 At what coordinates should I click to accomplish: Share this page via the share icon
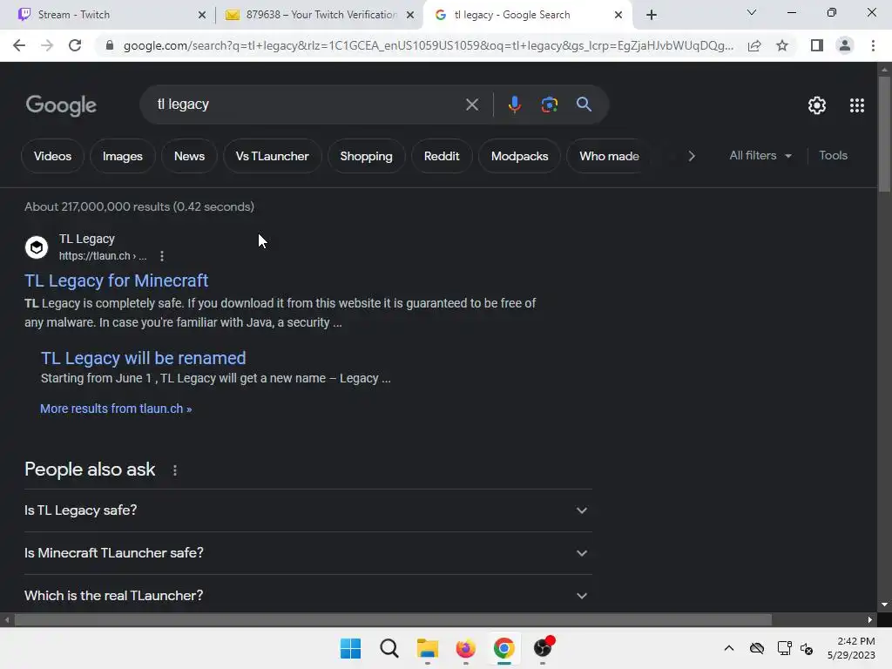(754, 45)
